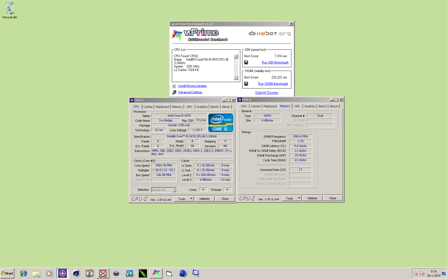Switch to CPU-Z via its taskbar chip icon
447x279 pixels.
click(63, 273)
